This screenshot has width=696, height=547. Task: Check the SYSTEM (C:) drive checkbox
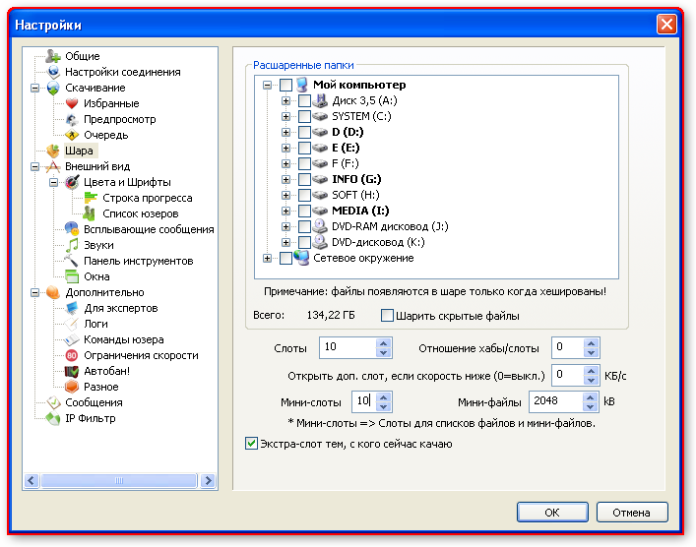(304, 117)
